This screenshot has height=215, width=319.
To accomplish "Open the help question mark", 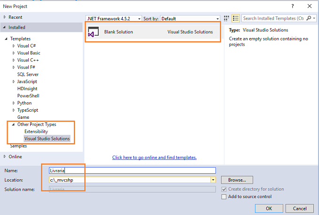I will (x=293, y=6).
